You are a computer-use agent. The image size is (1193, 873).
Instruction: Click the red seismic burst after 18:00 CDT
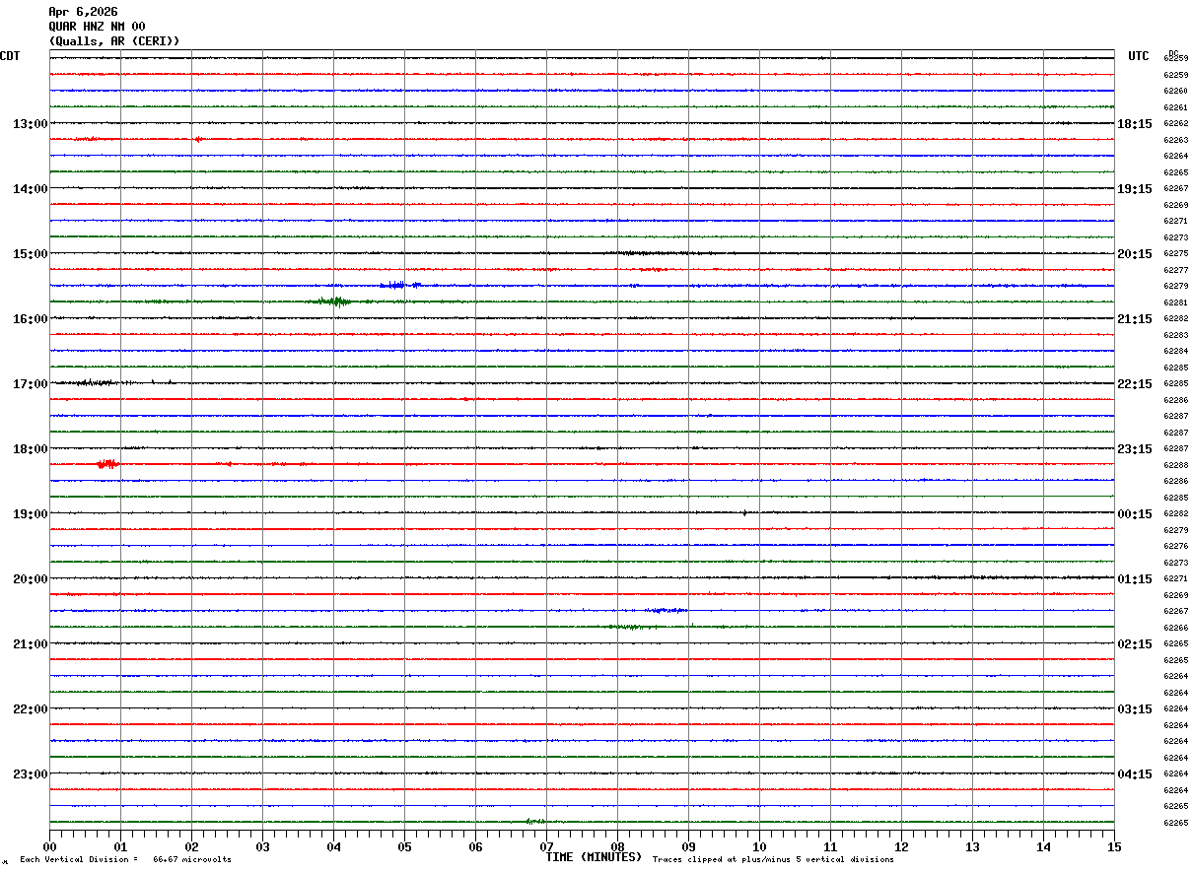click(x=107, y=463)
